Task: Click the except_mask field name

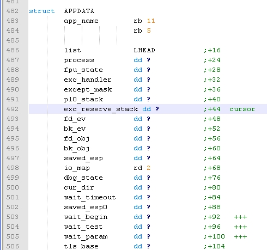Action: [88, 90]
